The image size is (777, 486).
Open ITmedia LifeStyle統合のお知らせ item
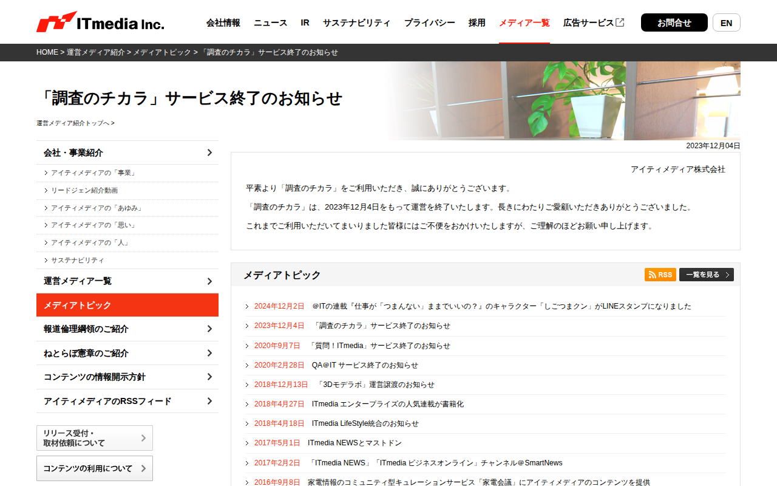(365, 423)
